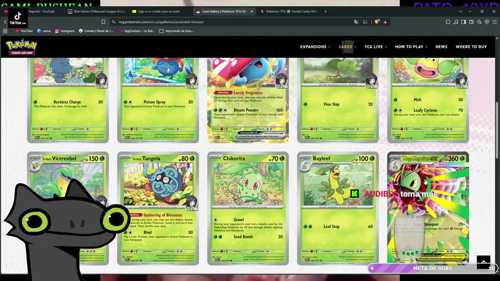Screen dimensions: 500x281
Task: Open the Brave Shields icon
Action: pos(377,22)
